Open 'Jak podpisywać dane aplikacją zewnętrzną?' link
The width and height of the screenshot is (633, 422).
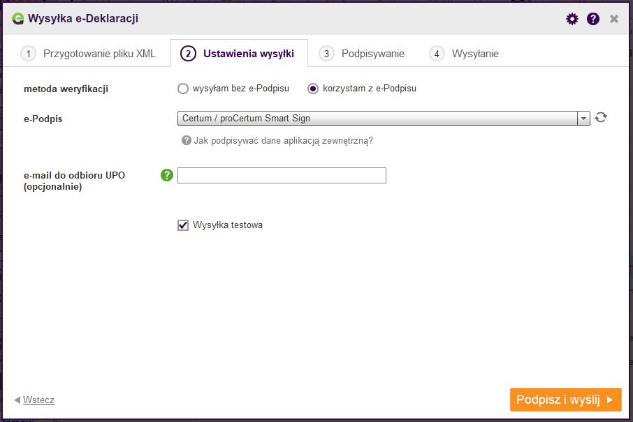click(284, 141)
